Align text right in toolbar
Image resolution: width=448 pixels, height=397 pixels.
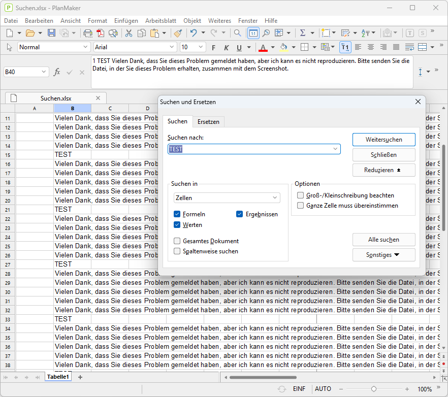click(x=383, y=47)
